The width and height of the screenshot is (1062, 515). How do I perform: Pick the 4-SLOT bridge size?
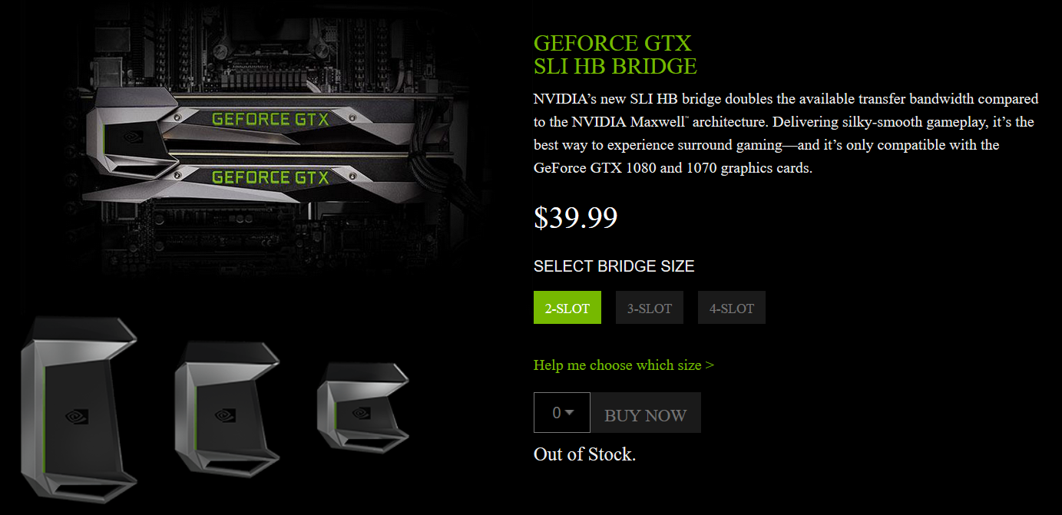tap(732, 308)
